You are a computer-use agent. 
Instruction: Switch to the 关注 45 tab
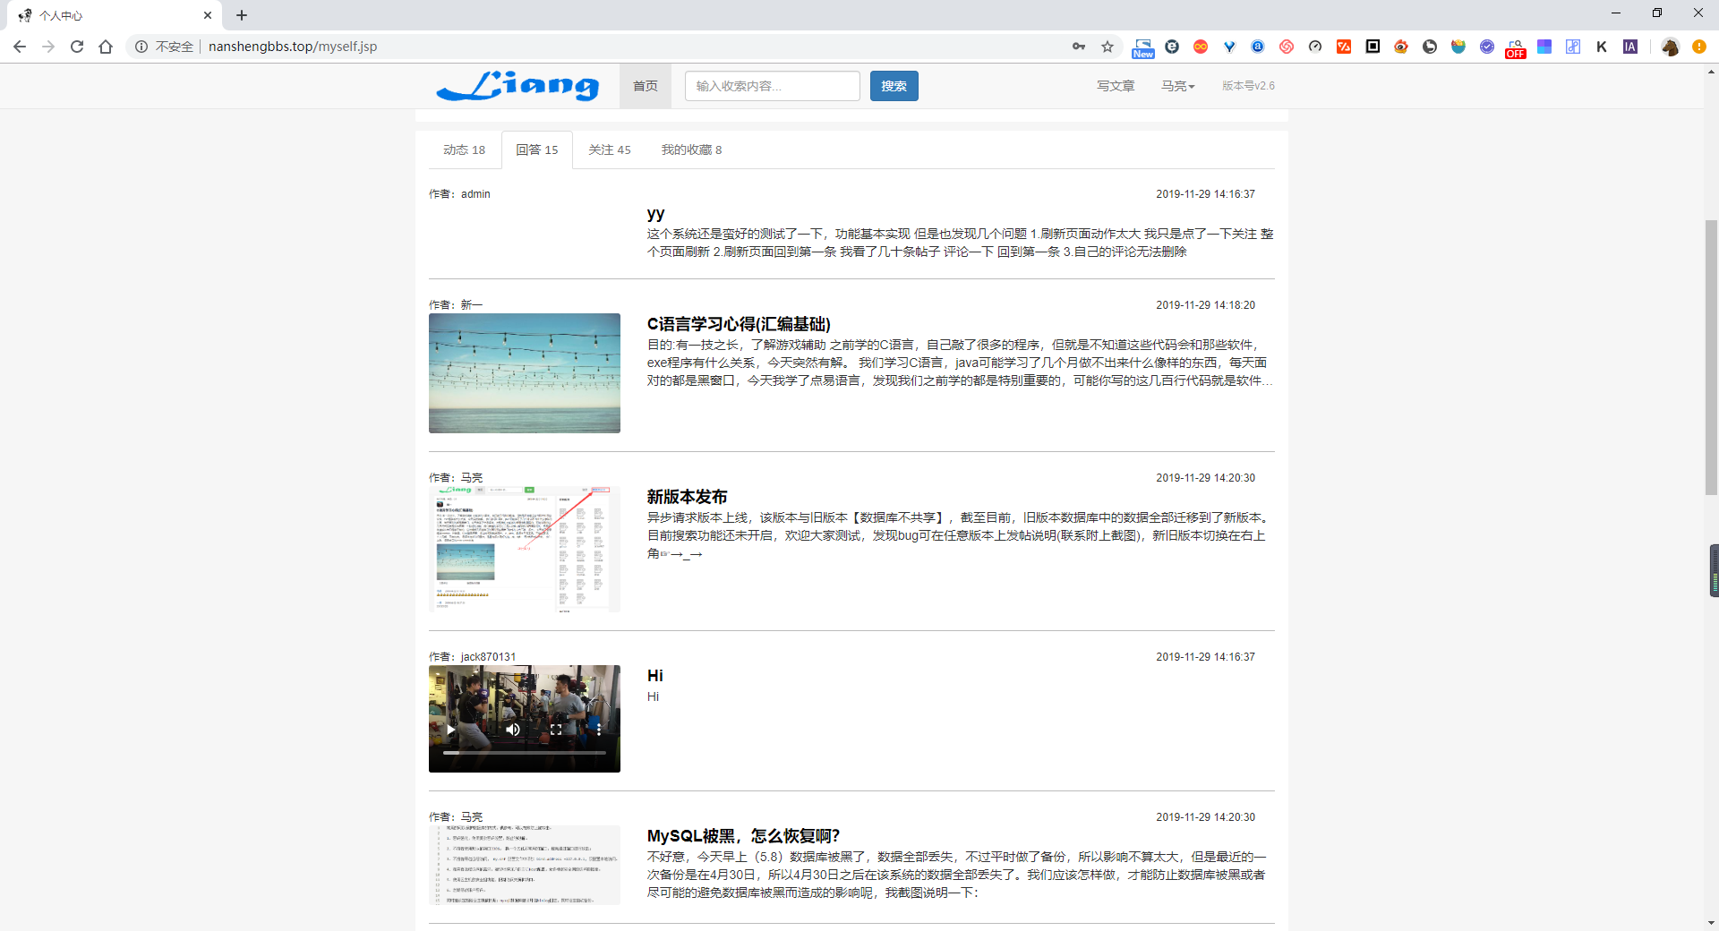[610, 149]
